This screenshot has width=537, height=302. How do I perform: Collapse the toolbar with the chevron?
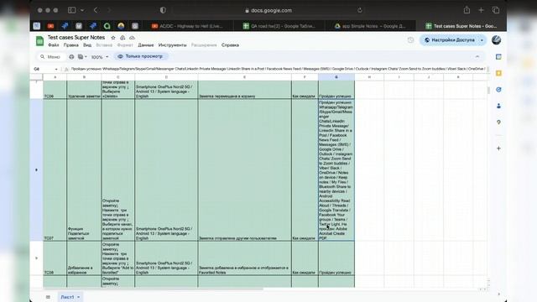tap(477, 57)
